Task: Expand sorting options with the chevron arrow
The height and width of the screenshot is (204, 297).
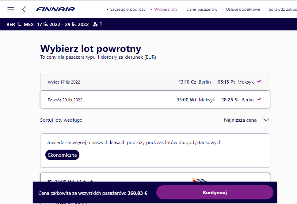Action: pos(266,120)
